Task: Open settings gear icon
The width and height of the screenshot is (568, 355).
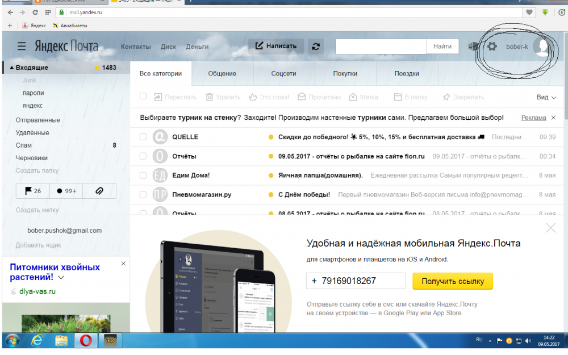Action: 492,47
